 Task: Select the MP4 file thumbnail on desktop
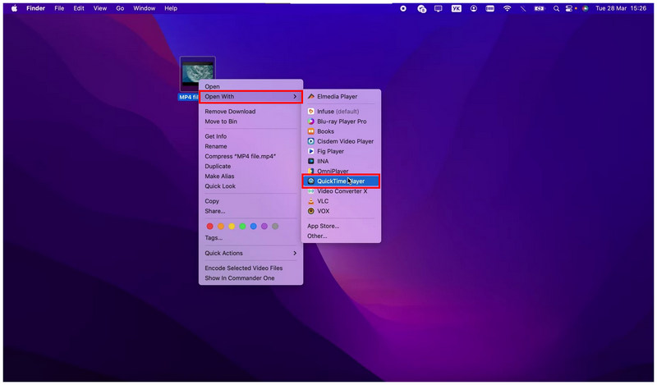click(197, 74)
